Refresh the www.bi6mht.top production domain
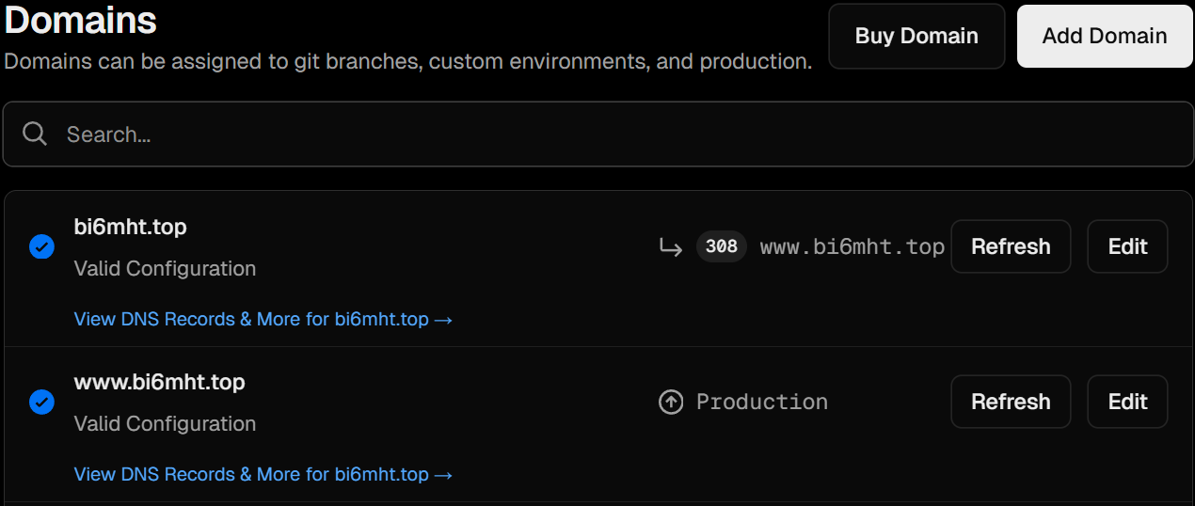 pos(1011,402)
